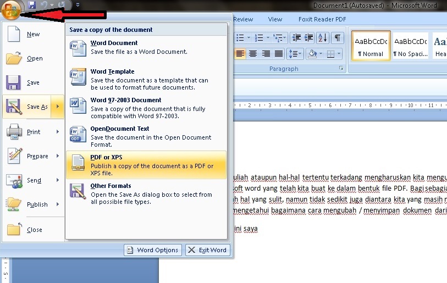Apply Bullets list formatting
This screenshot has width=447, height=283.
click(240, 37)
